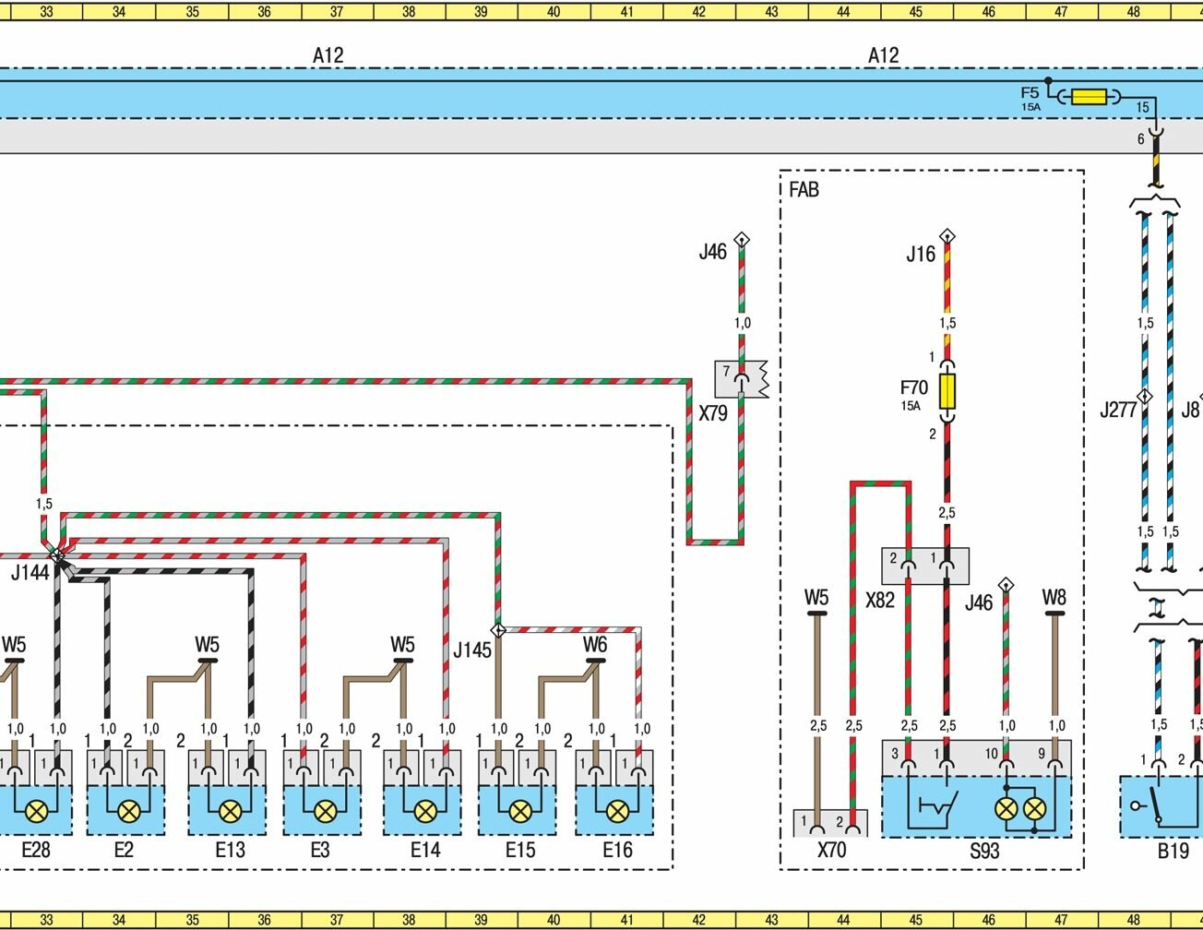
Task: Select the E3 lamp symbol
Action: (325, 812)
